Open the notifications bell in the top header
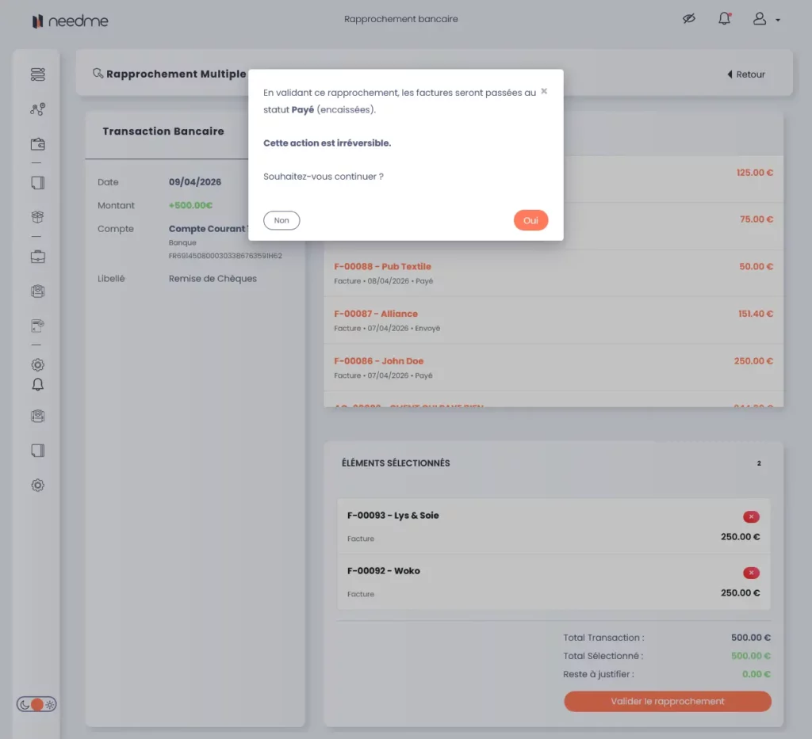This screenshot has height=739, width=812. [724, 19]
